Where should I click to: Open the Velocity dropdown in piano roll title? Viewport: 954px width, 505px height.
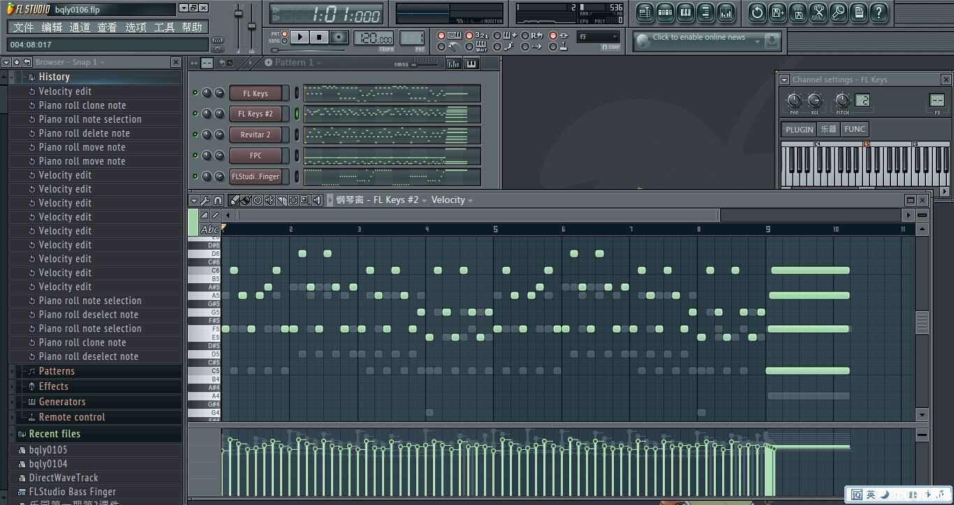coord(451,200)
